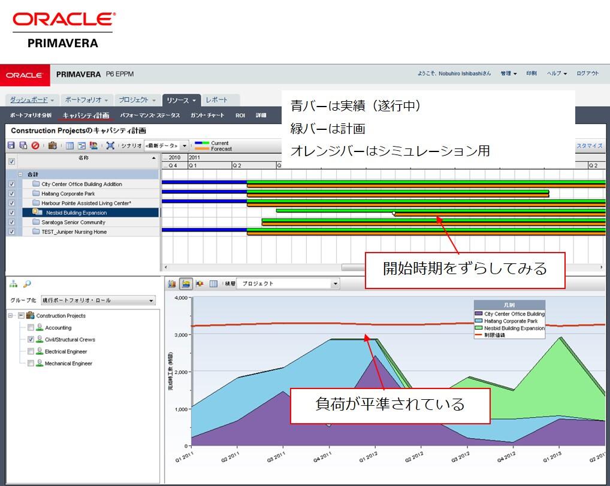The image size is (610, 486).
Task: Open the シナリオ scenario dropdown
Action: point(166,145)
